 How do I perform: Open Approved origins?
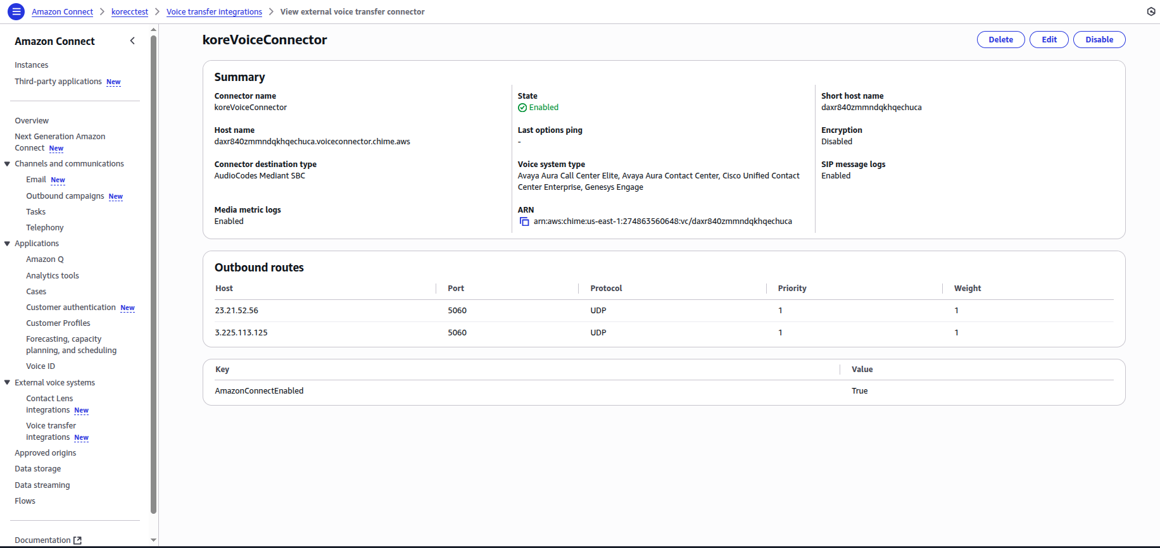(46, 453)
